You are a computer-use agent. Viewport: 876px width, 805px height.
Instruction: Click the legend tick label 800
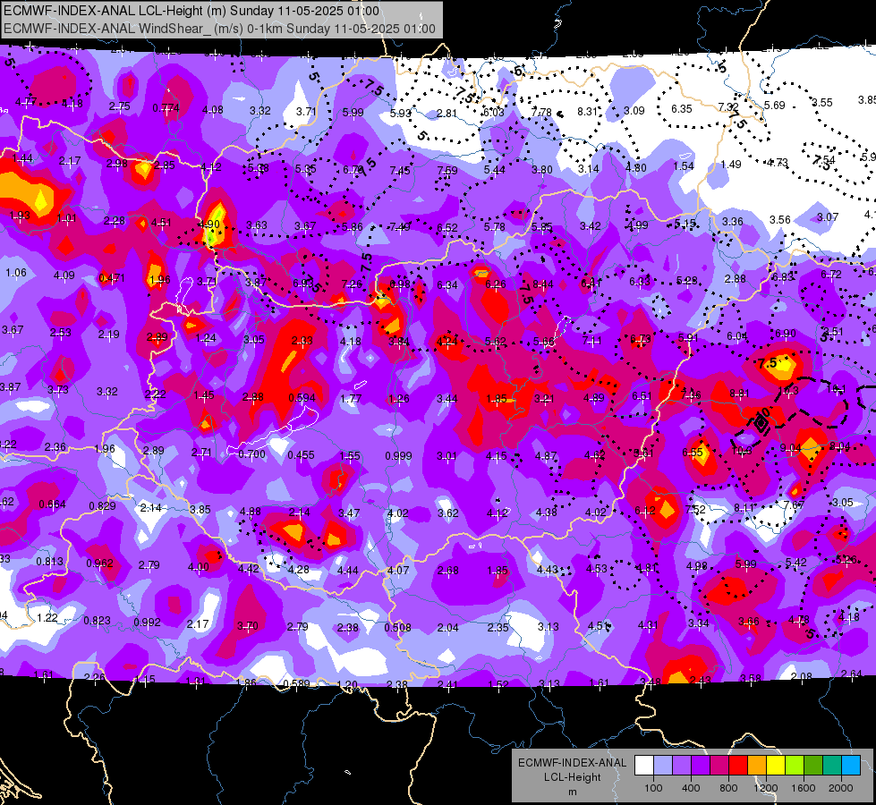tap(728, 788)
